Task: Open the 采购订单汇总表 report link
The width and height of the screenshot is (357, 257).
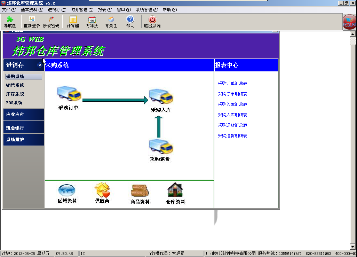Action: (x=232, y=83)
